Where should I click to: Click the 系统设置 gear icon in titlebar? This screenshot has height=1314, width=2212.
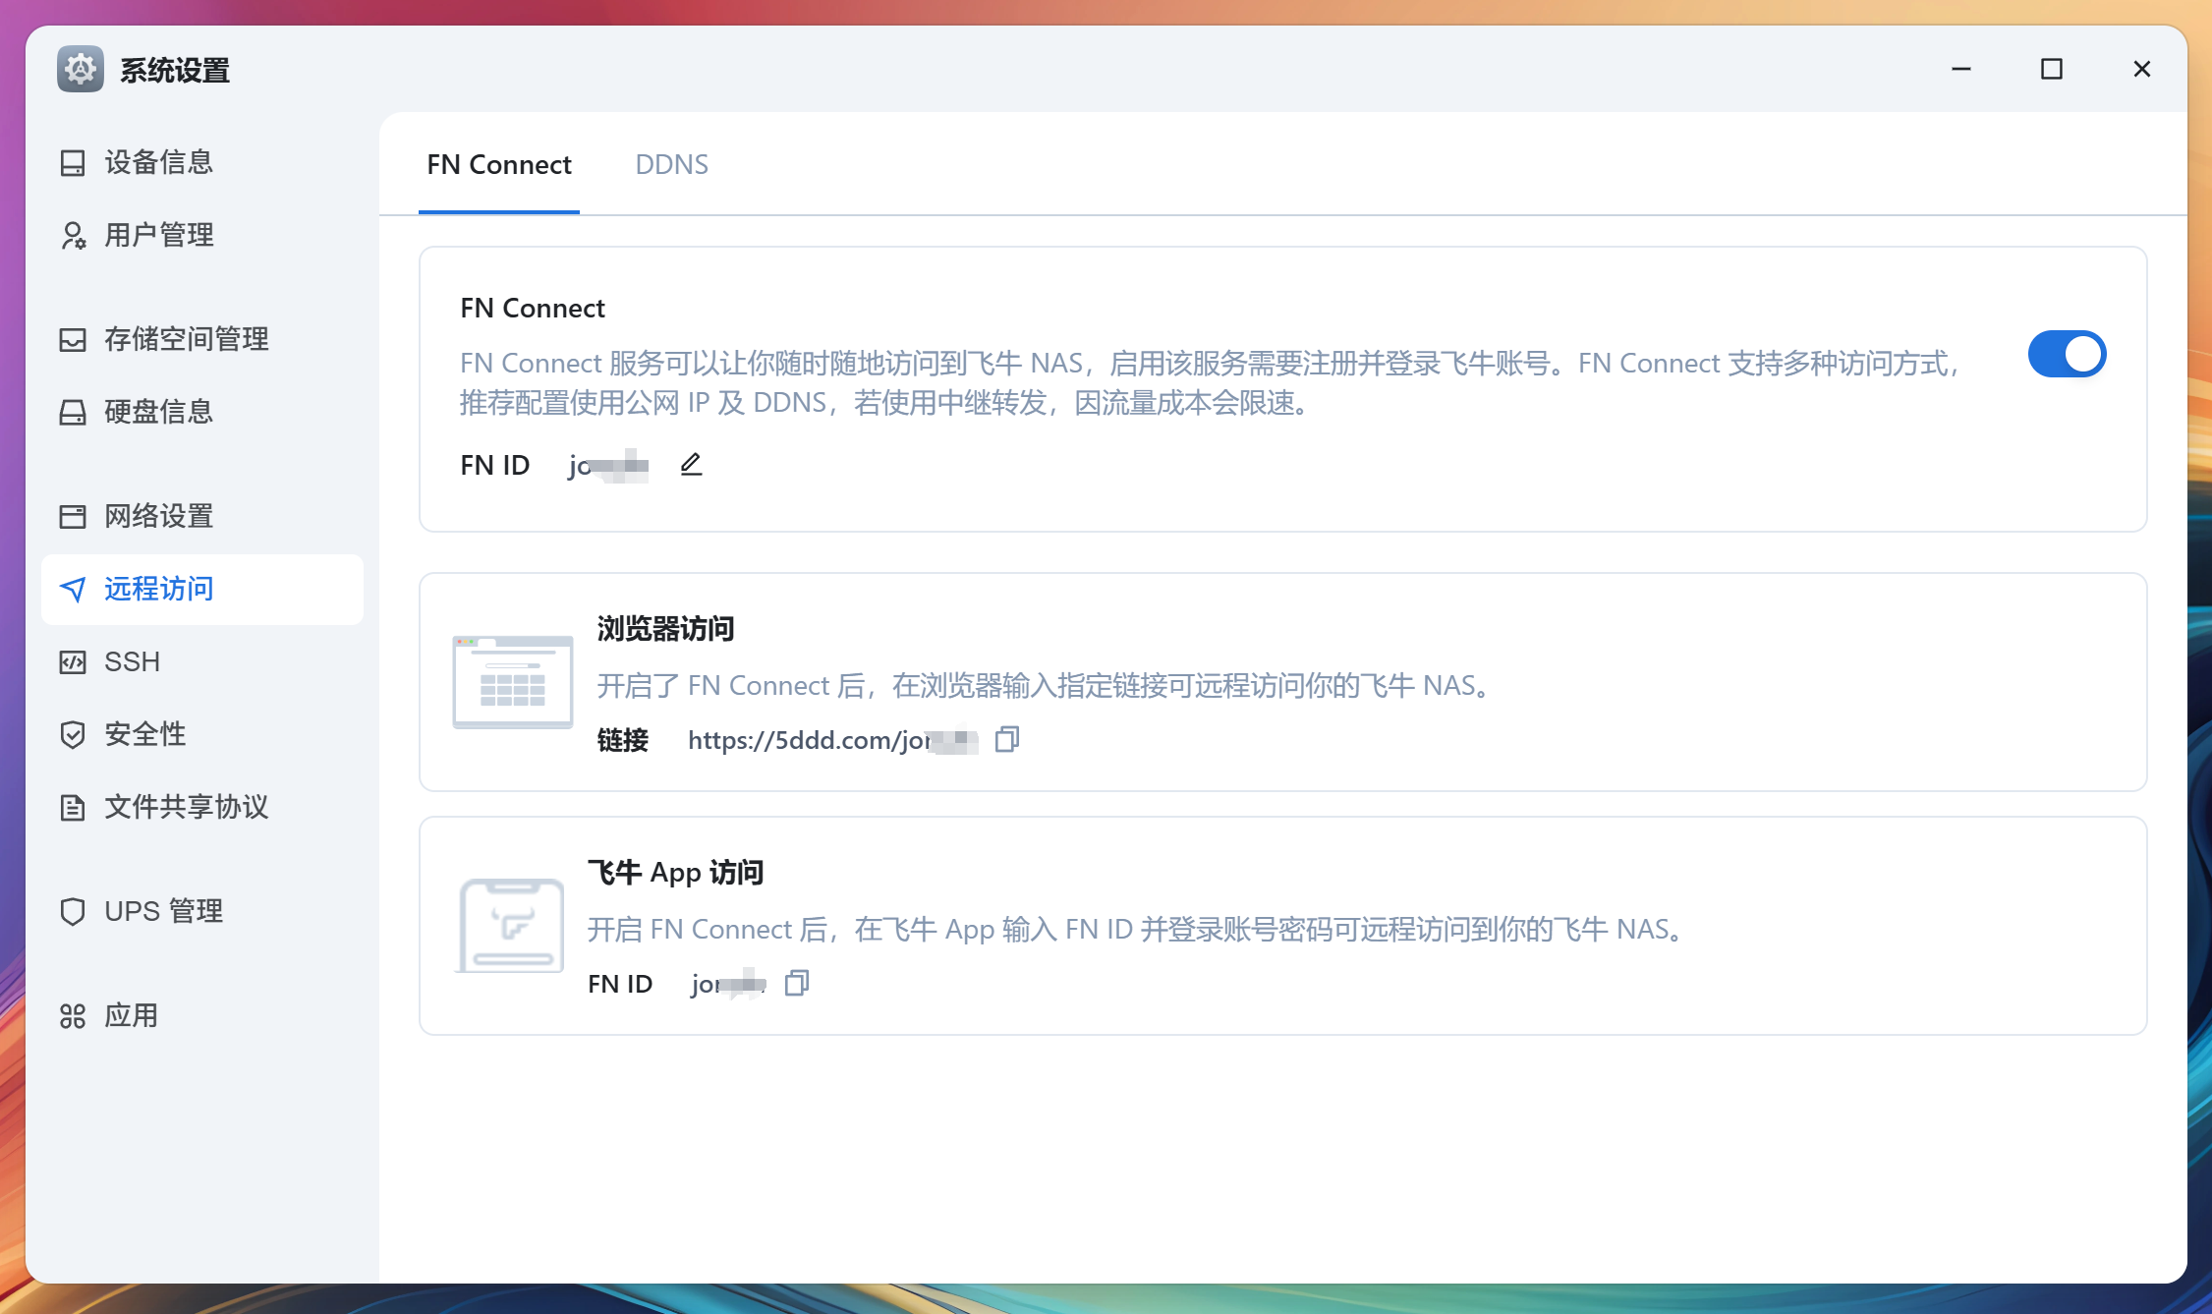[x=80, y=69]
